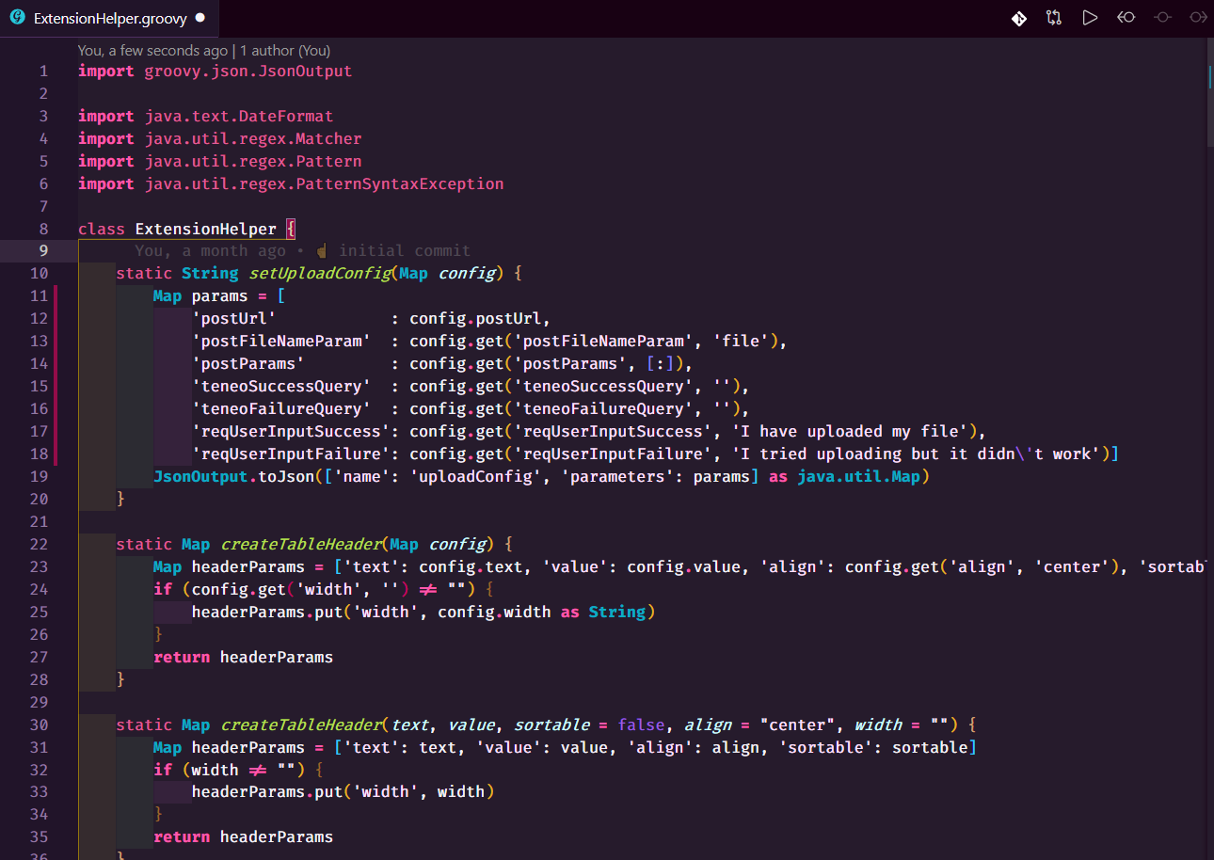Click 'createTableHeader' method name on line 22
Viewport: 1214px width, 860px height.
coord(300,545)
